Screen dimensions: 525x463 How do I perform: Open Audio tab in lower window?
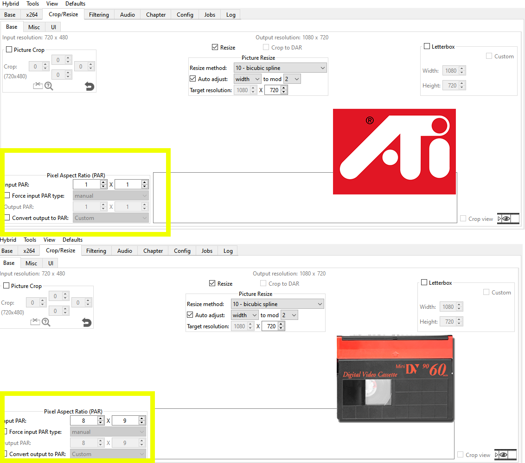click(x=125, y=251)
